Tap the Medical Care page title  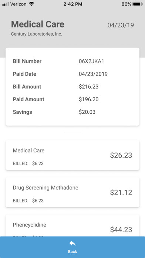(38, 24)
